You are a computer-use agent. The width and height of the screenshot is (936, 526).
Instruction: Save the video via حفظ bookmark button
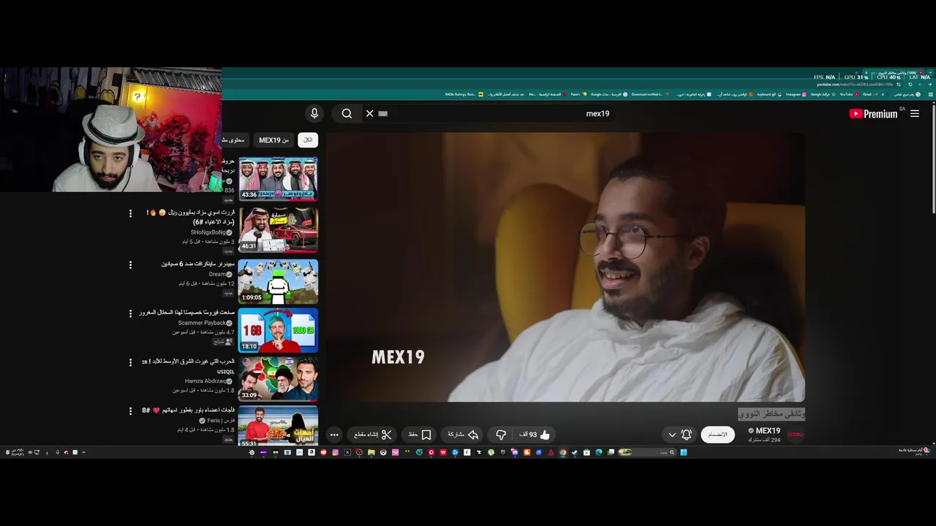click(420, 435)
